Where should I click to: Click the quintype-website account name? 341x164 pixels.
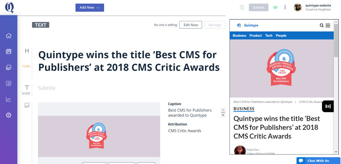pos(318,5)
